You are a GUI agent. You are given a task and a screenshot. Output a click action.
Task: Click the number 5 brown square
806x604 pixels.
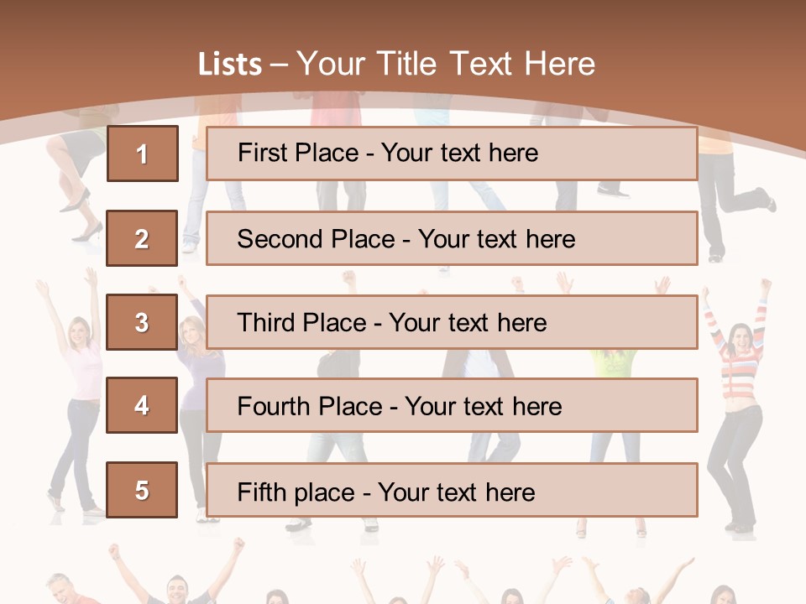point(142,490)
